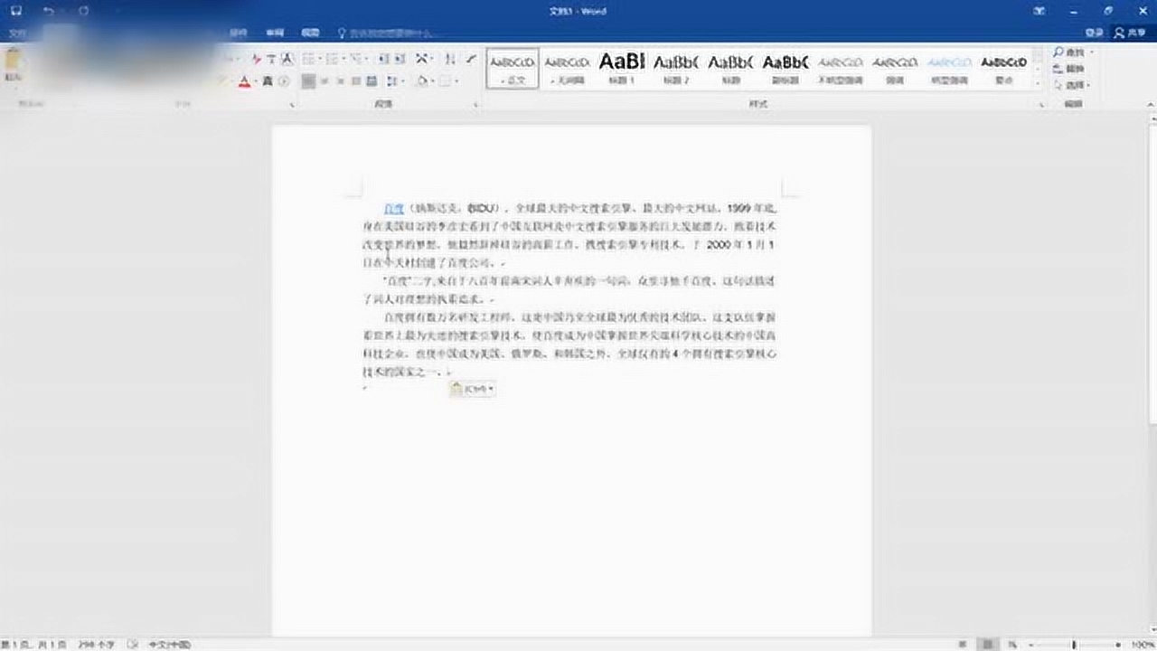Viewport: 1157px width, 651px height.
Task: Follow the blue Baidu hyperlink in document
Action: tap(393, 208)
